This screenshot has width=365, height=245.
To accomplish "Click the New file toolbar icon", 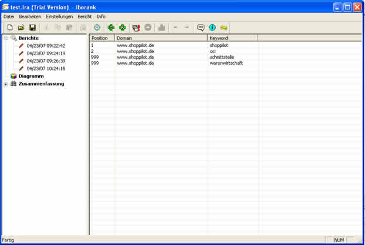I will [x=10, y=28].
